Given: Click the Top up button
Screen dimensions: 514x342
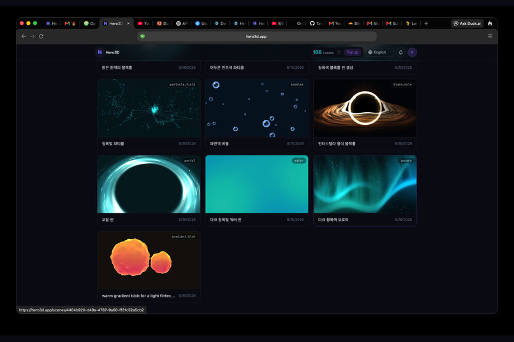Looking at the screenshot, I should (x=353, y=52).
